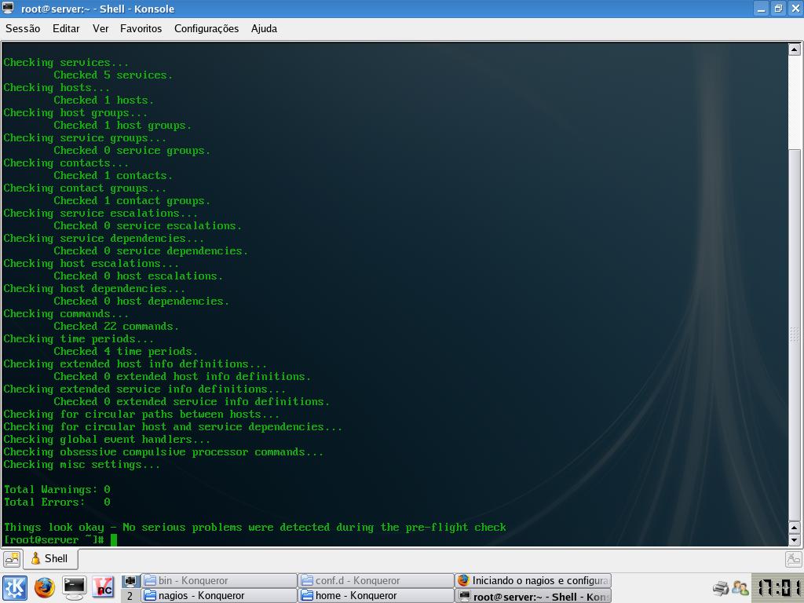Open the Sessão menu

[x=23, y=29]
